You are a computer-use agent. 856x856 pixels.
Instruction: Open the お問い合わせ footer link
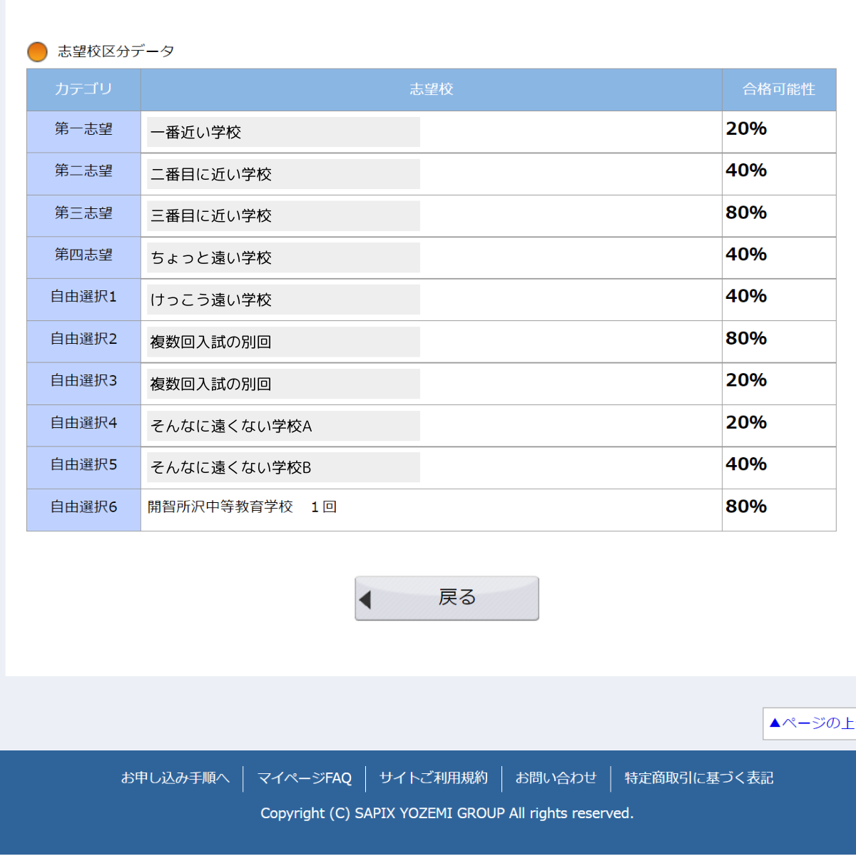coord(556,778)
